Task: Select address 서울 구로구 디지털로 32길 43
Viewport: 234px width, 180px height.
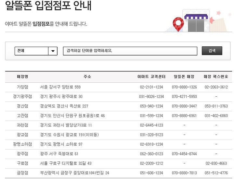Action: tap(66, 163)
